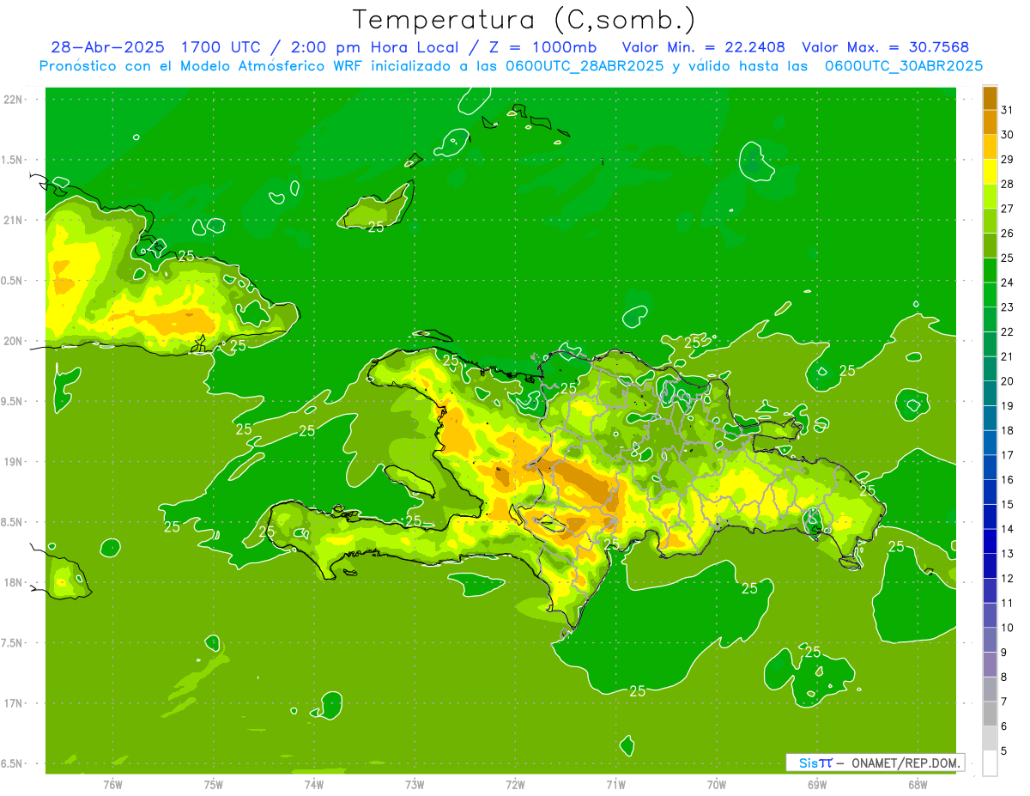Image resolution: width=1030 pixels, height=796 pixels.
Task: Click the ONAMET/REP.DOM. credit box
Action: (875, 763)
